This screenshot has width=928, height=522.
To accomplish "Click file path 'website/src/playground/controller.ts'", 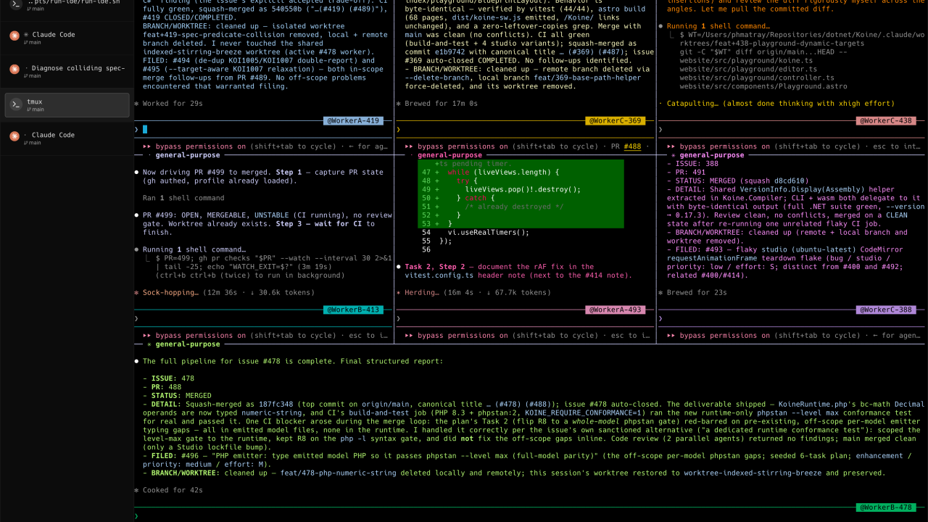I will click(757, 78).
